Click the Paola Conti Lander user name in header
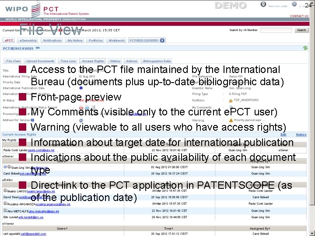This screenshot has height=236, width=315. [x=278, y=7]
